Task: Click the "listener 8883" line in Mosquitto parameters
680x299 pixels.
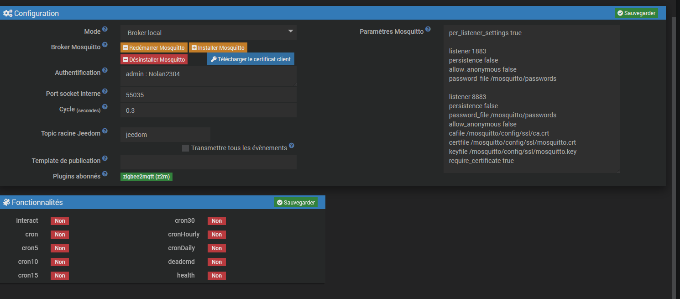Action: coord(468,97)
